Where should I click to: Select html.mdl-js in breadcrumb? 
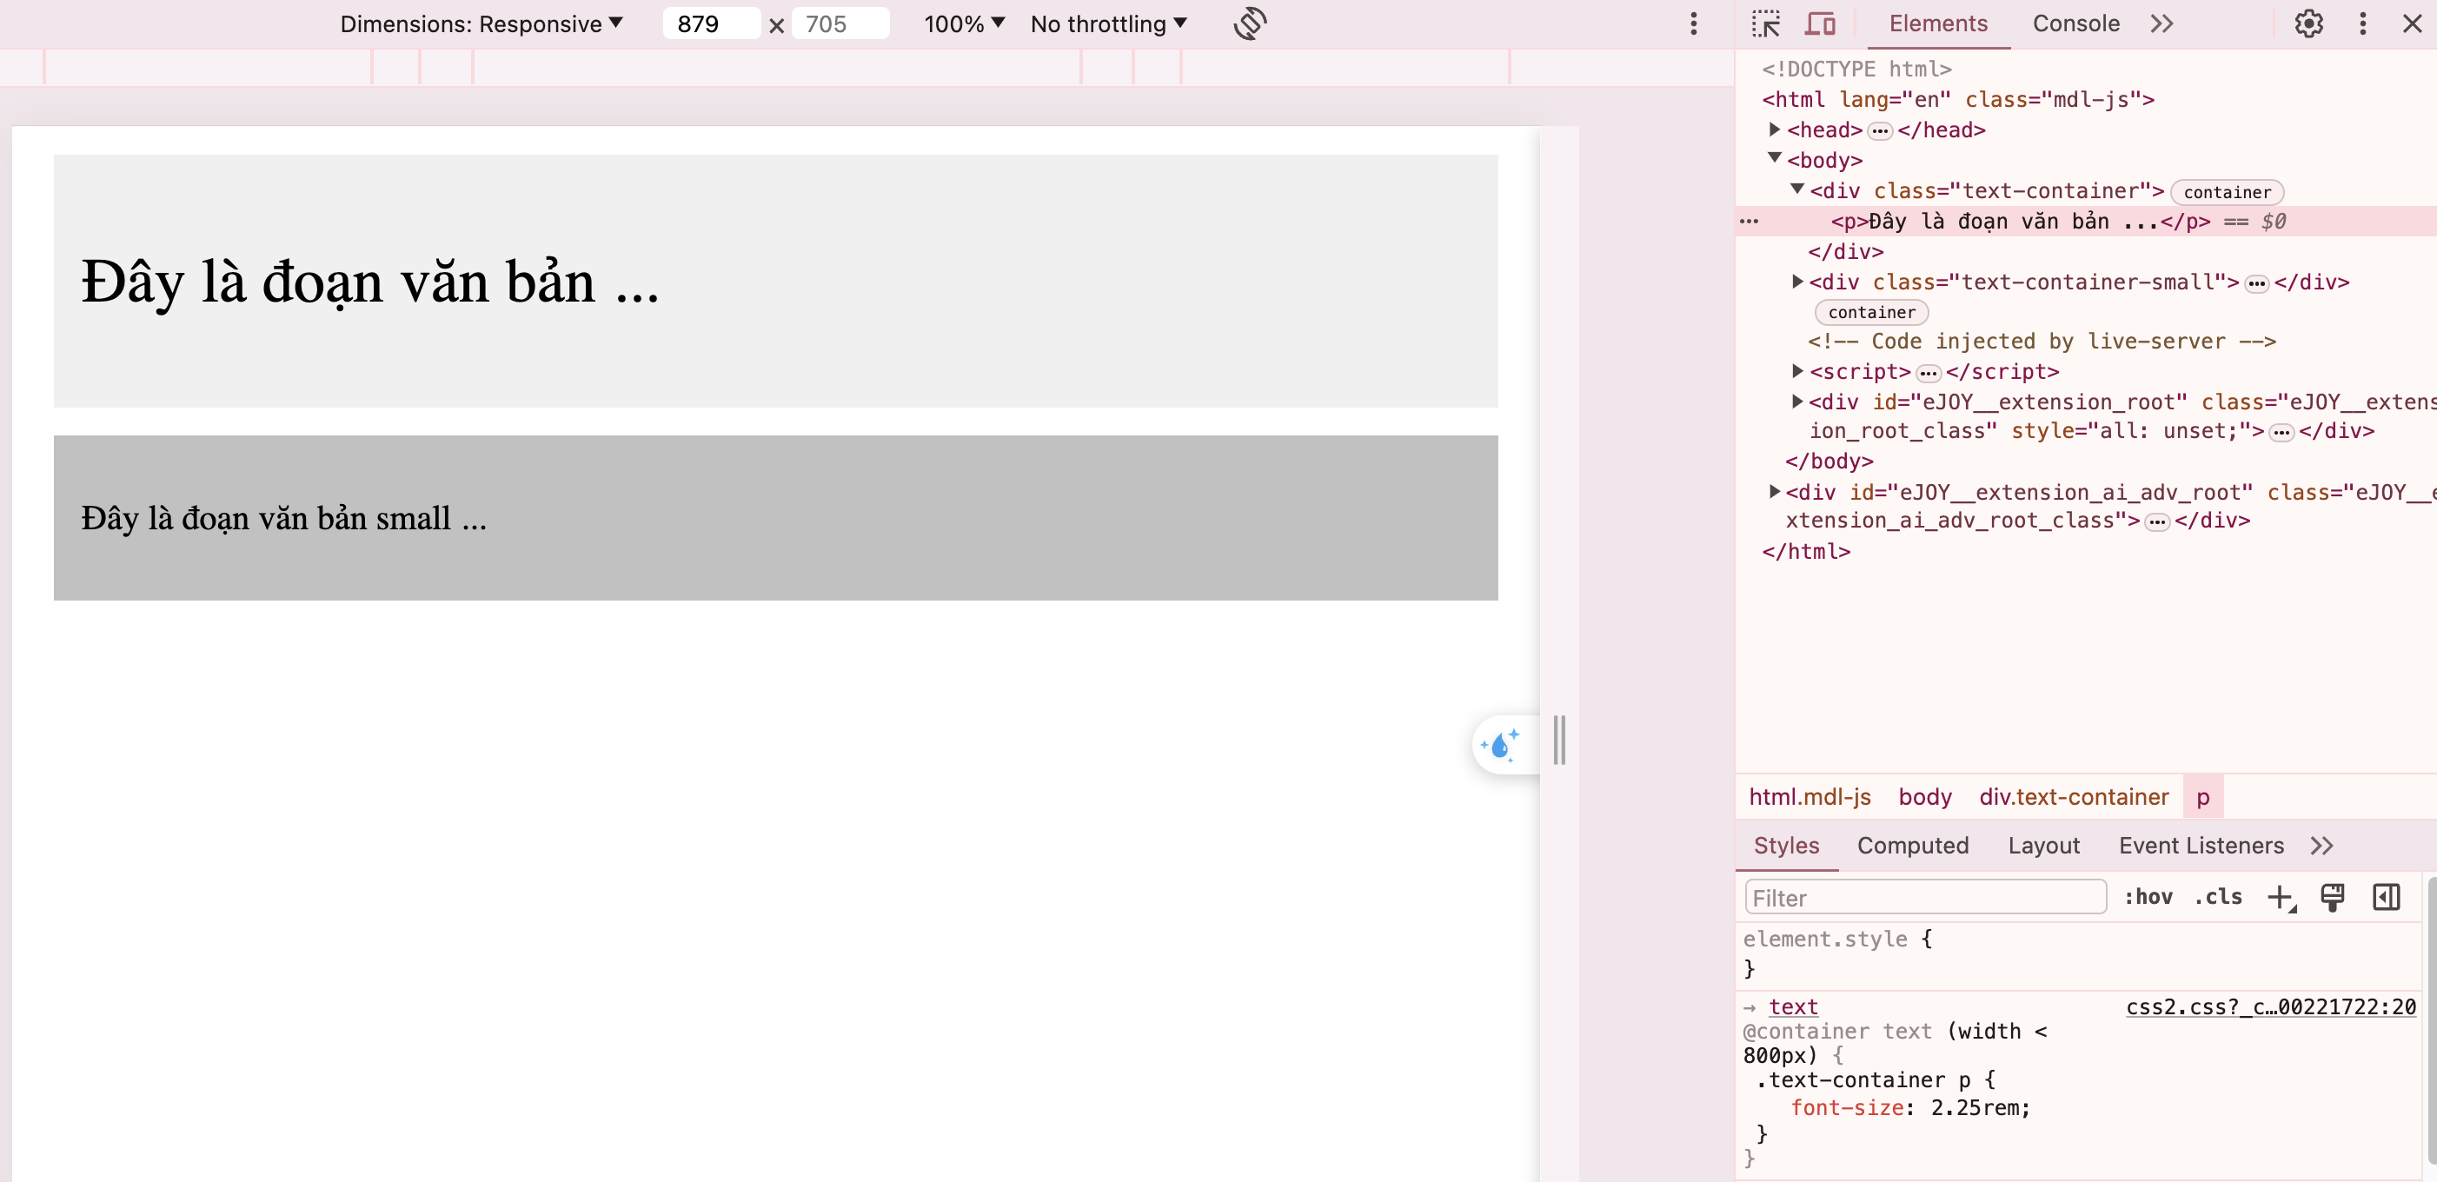tap(1809, 797)
